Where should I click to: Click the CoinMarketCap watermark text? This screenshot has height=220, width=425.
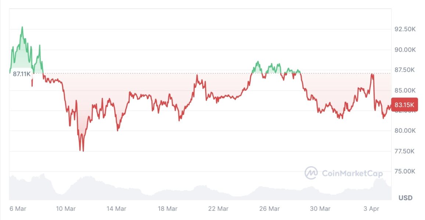pos(352,173)
